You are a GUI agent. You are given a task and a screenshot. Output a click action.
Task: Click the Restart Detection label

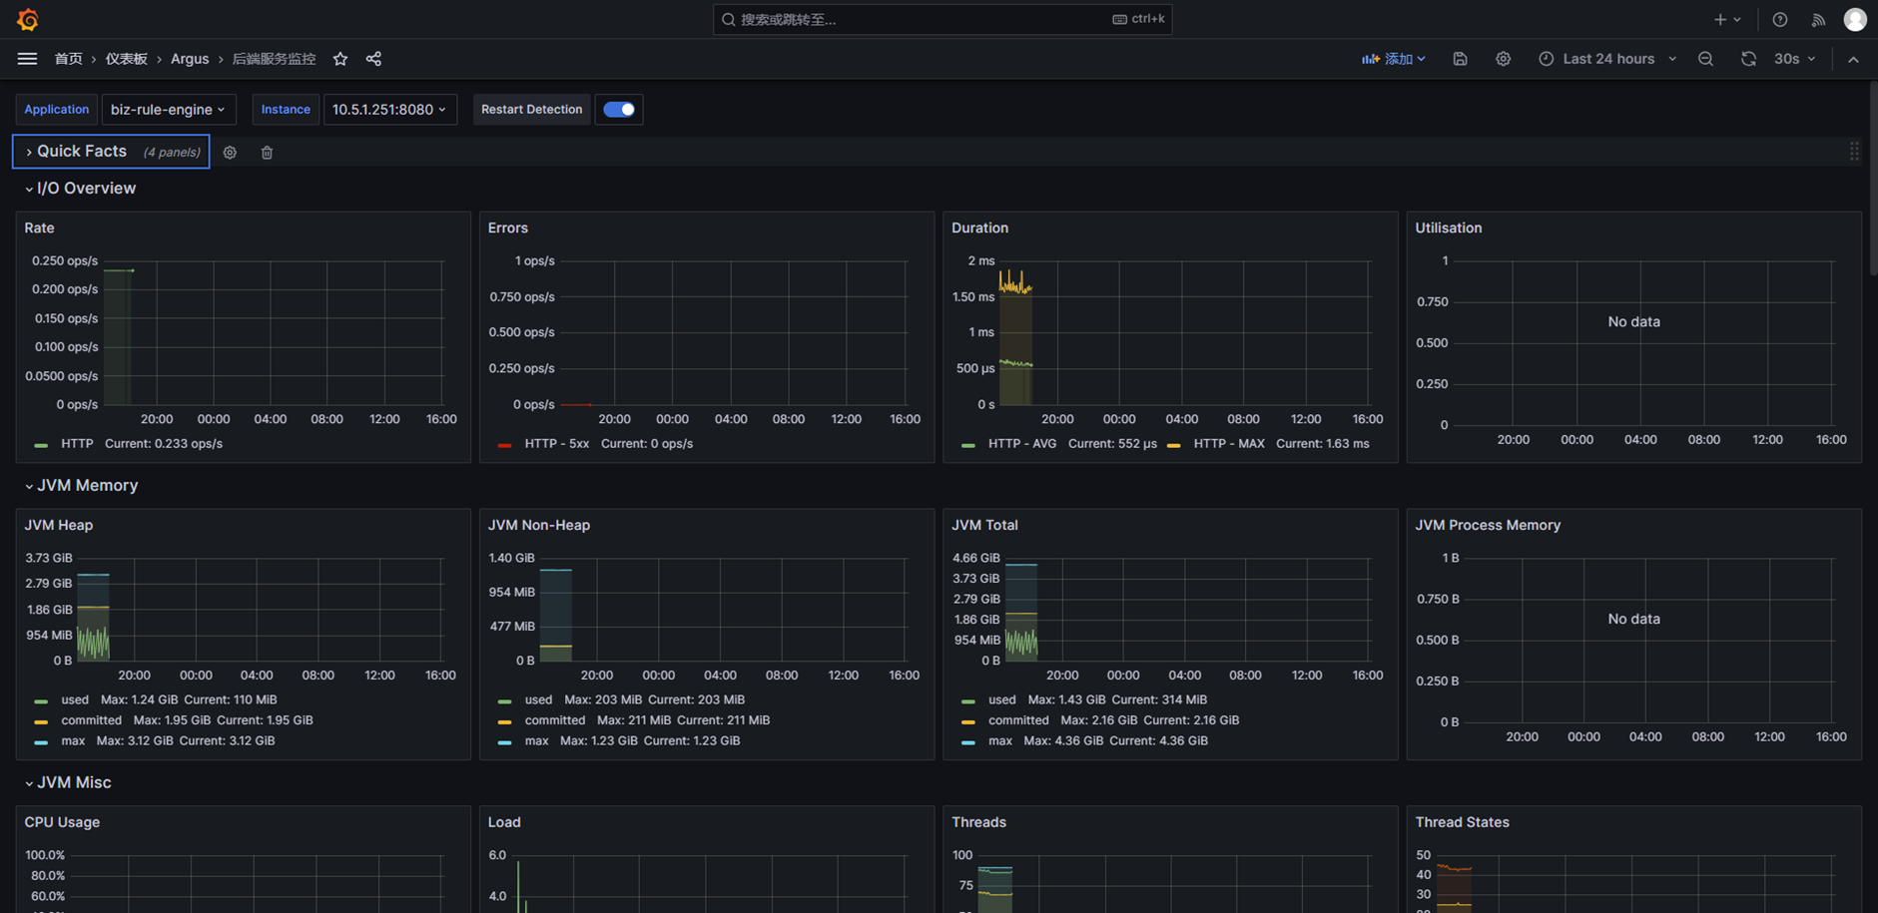(531, 110)
